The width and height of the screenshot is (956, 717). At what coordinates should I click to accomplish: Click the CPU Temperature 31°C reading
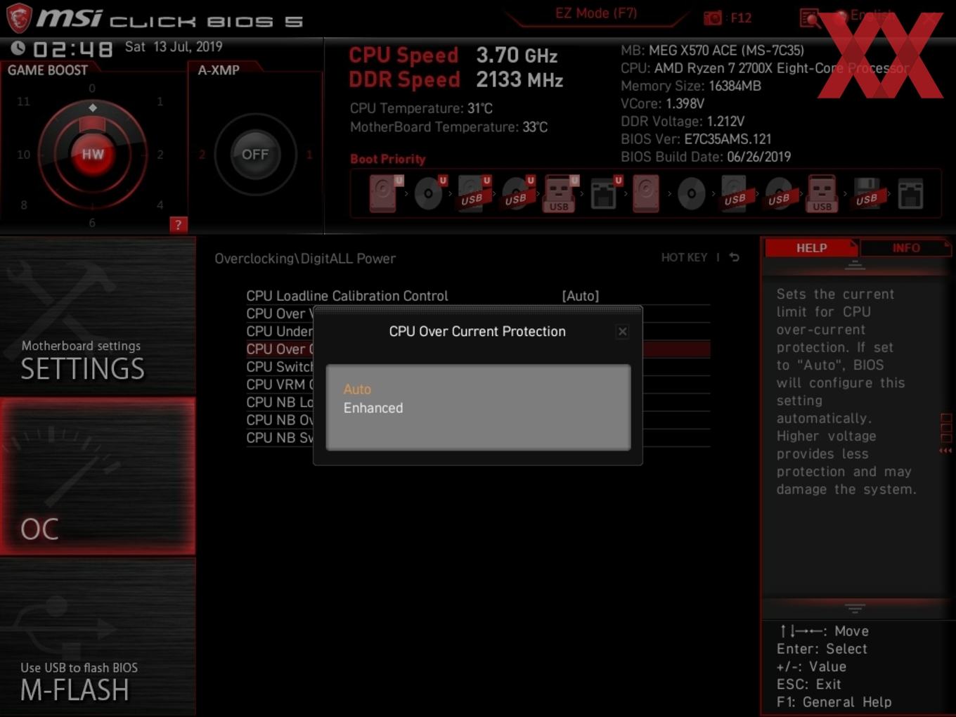click(421, 108)
